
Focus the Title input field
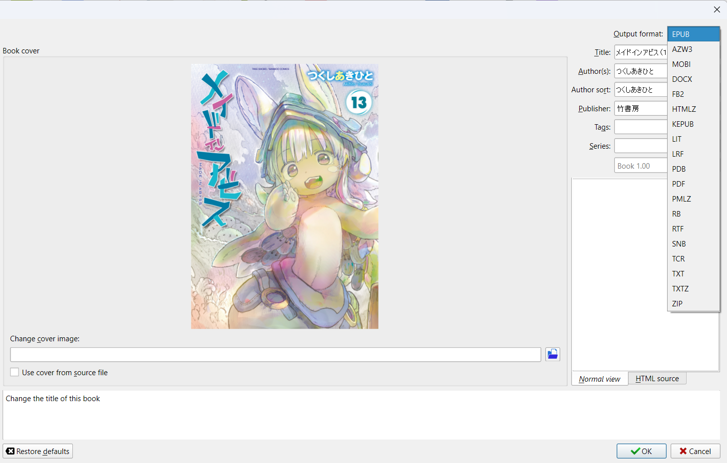(641, 52)
